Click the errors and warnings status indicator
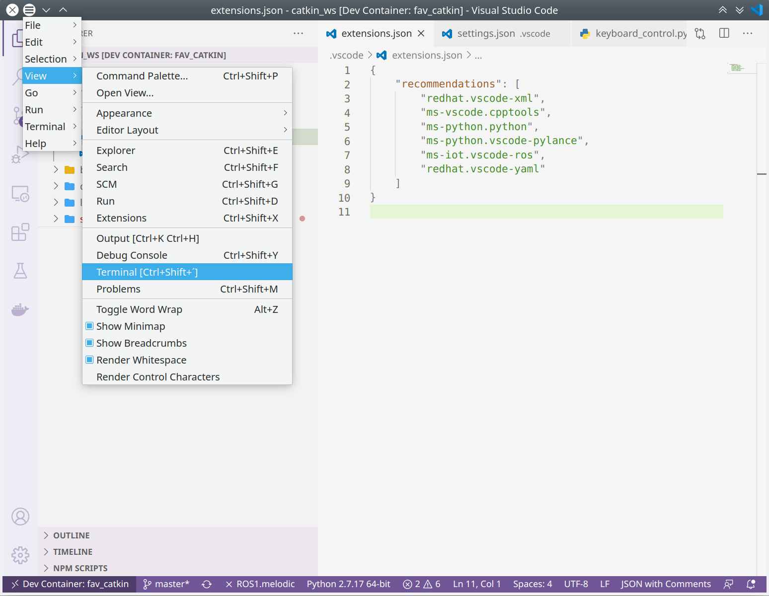This screenshot has width=769, height=596. pyautogui.click(x=422, y=584)
